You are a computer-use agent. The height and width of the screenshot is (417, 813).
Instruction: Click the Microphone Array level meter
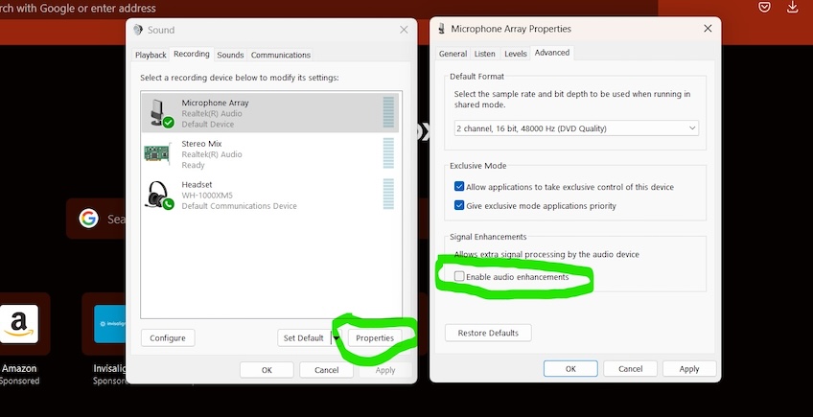point(388,112)
